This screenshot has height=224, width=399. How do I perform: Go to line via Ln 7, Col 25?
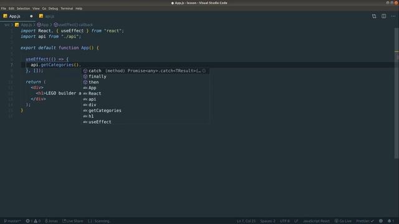(246, 222)
